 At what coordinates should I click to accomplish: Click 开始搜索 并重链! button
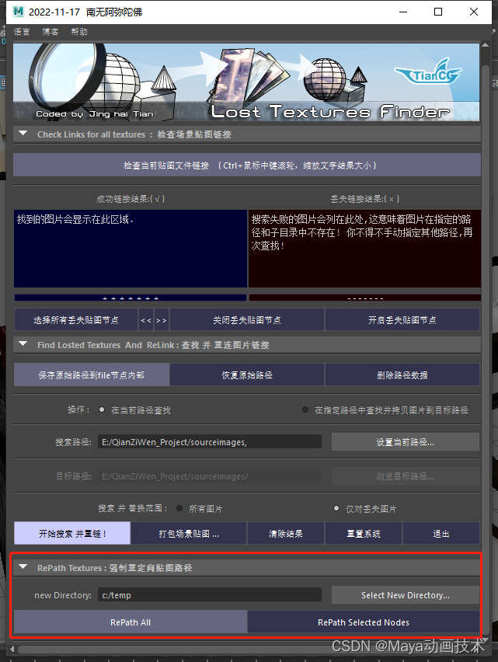72,533
